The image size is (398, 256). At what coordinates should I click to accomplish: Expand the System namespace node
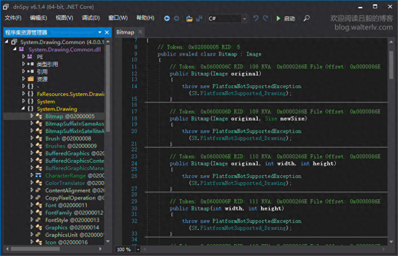point(24,101)
